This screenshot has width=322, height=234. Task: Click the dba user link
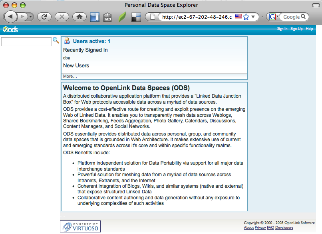coord(66,58)
